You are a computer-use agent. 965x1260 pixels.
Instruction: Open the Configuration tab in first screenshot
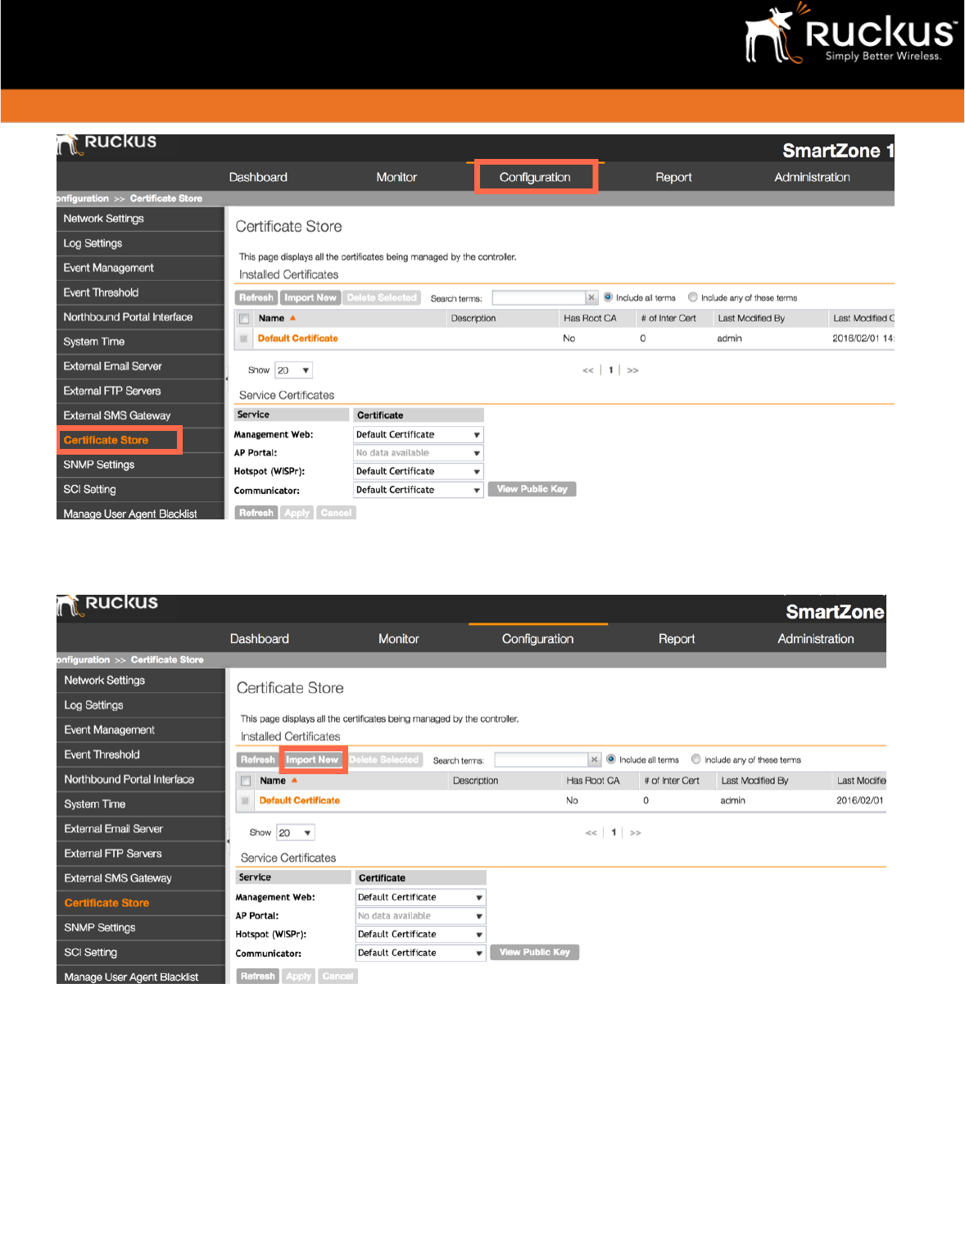click(535, 177)
